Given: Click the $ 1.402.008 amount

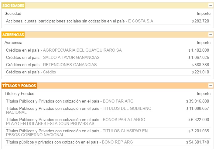Looking at the screenshot, I should 199,50.
